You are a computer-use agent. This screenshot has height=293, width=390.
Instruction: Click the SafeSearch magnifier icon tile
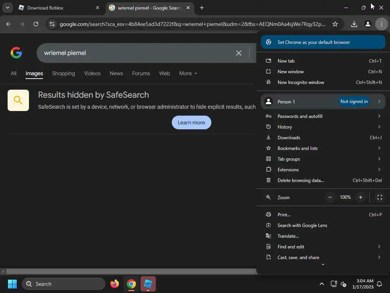18,100
